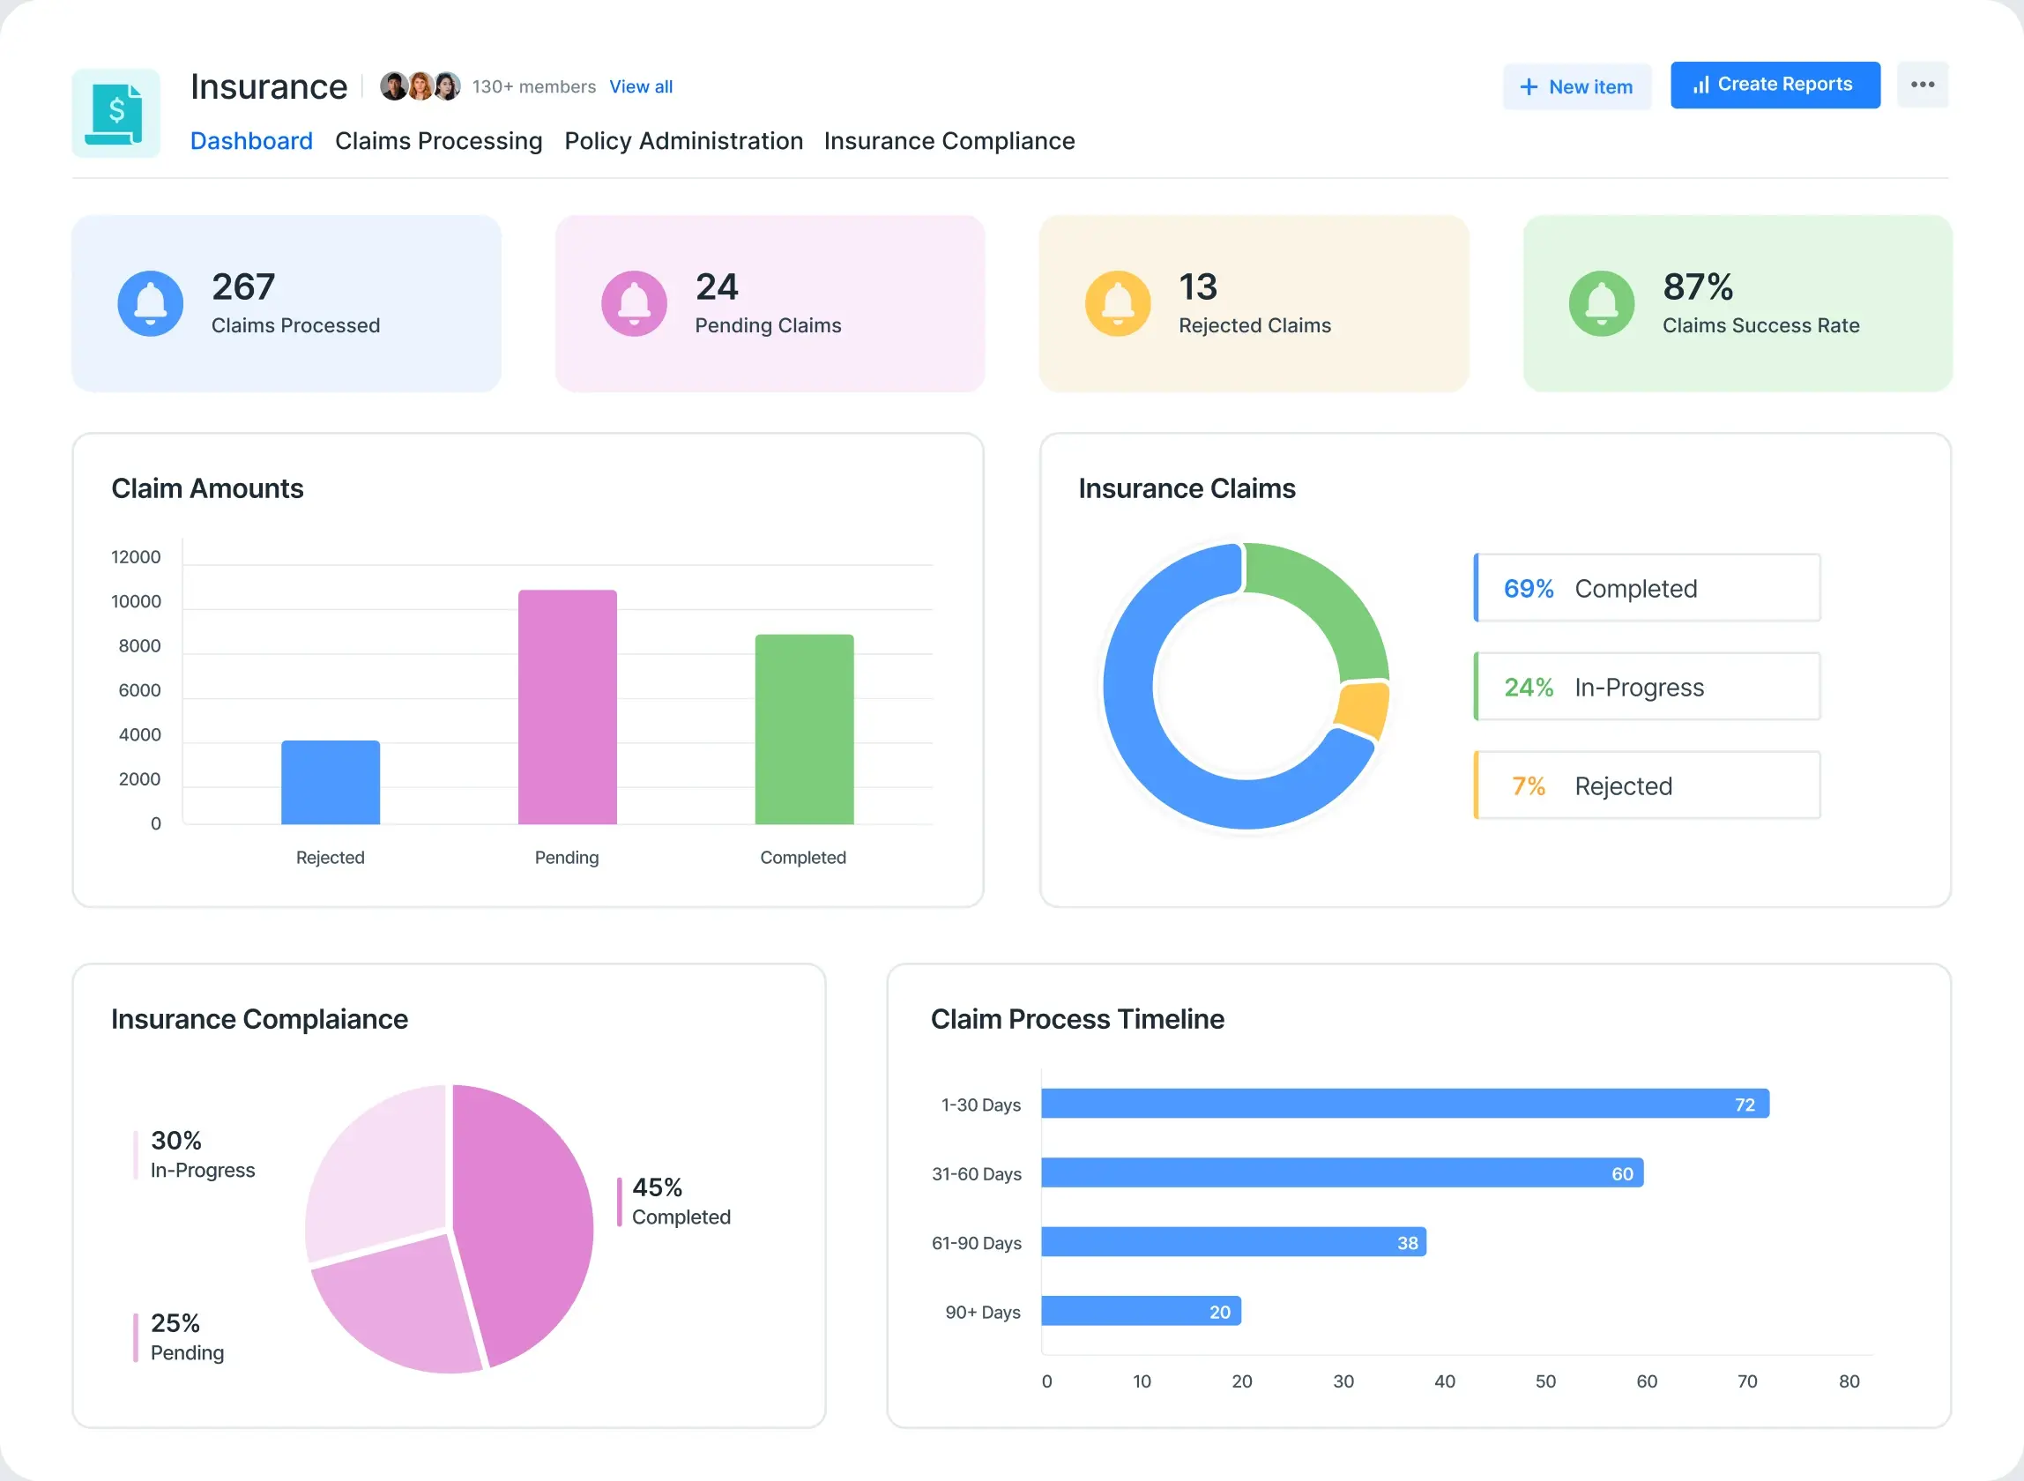Click the member avatars group
The width and height of the screenshot is (2024, 1481).
(420, 86)
